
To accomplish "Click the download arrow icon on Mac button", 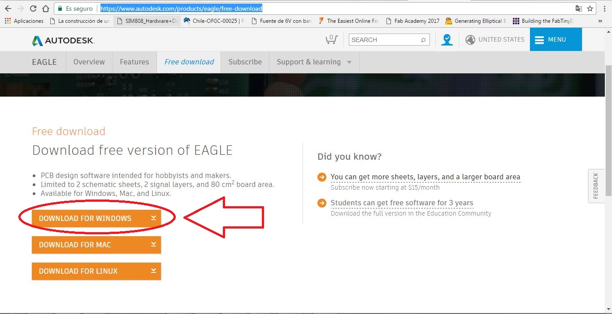I will [153, 244].
